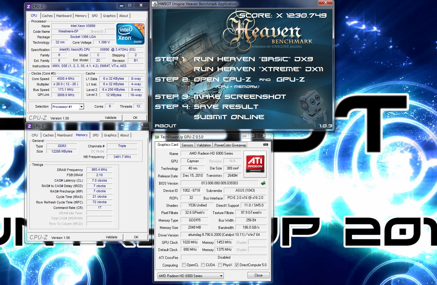Image resolution: width=437 pixels, height=285 pixels.
Task: Select the SPD tab in the CPU-Z Processor info window
Action: click(x=95, y=16)
